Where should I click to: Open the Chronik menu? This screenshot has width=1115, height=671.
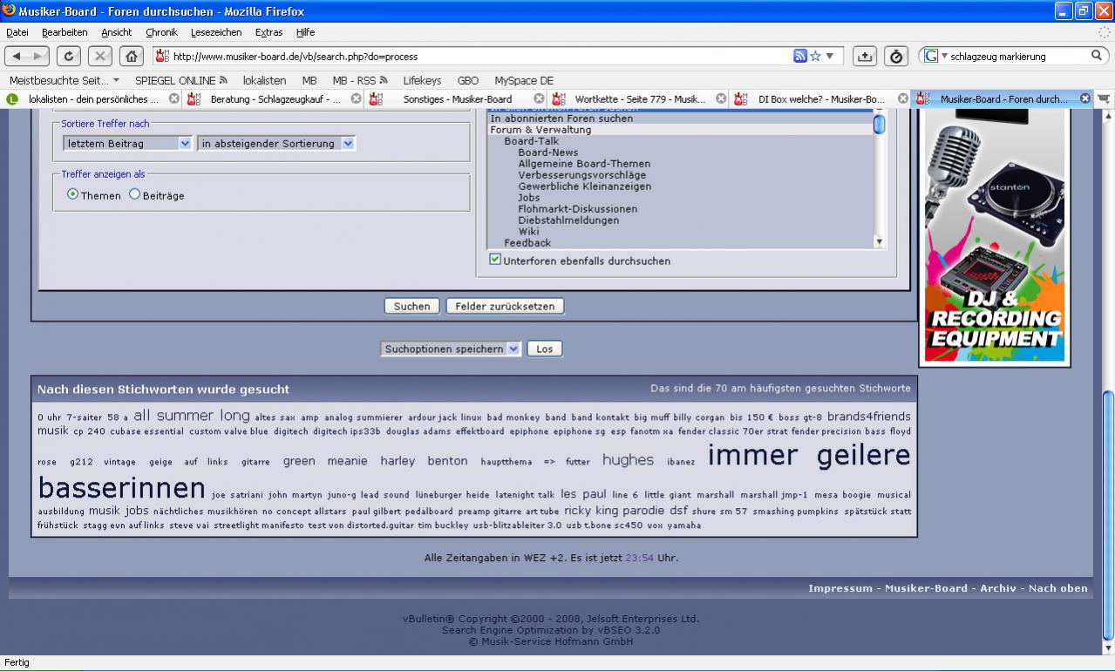click(x=161, y=32)
